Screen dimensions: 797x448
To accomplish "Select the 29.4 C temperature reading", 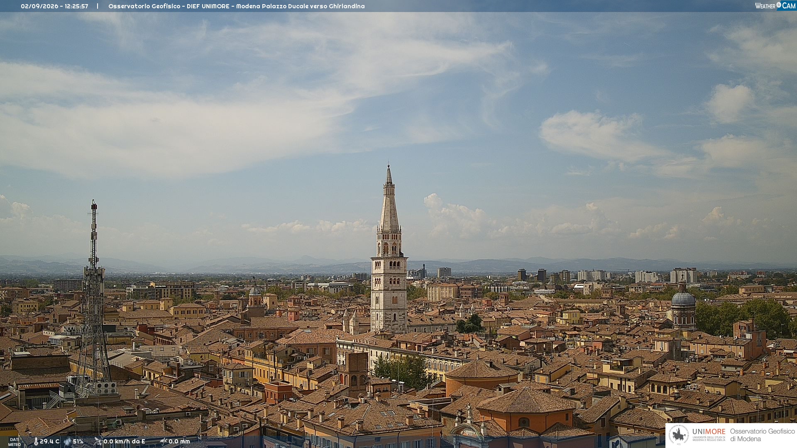I will click(x=49, y=441).
